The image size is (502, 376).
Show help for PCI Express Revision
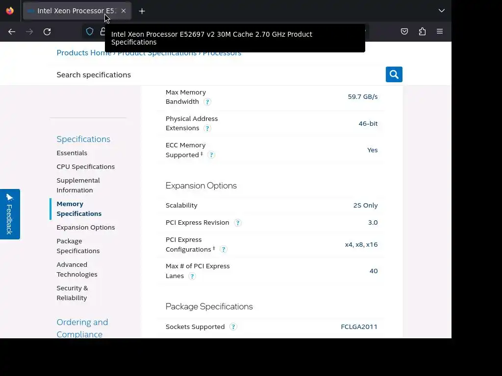pyautogui.click(x=238, y=223)
